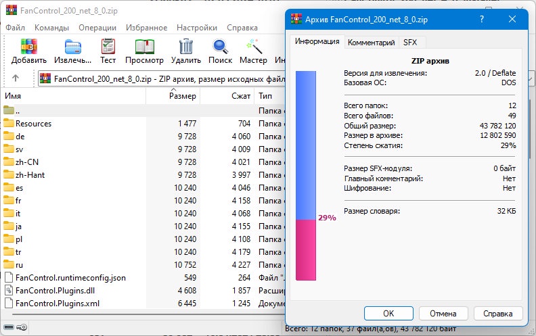Select FanControl.Plugins.dll file in list
Screen dimensions: 536x336
[x=143, y=291]
